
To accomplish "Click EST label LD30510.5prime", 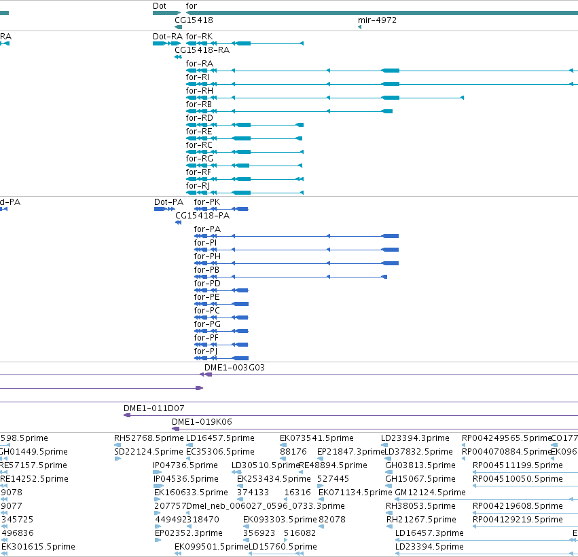I will (266, 465).
